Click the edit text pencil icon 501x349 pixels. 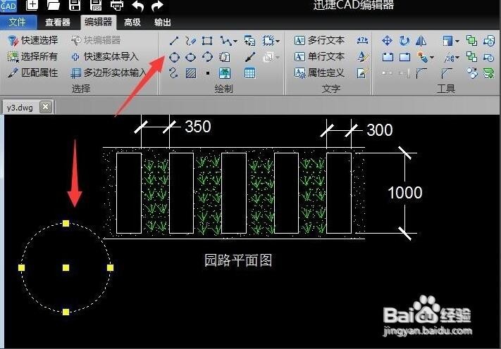point(363,73)
